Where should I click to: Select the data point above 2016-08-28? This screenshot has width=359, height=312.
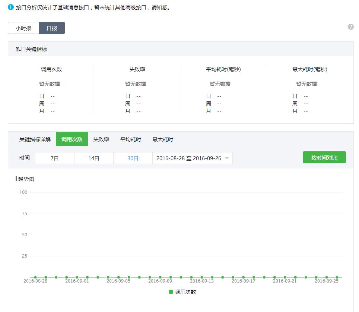tap(35, 277)
